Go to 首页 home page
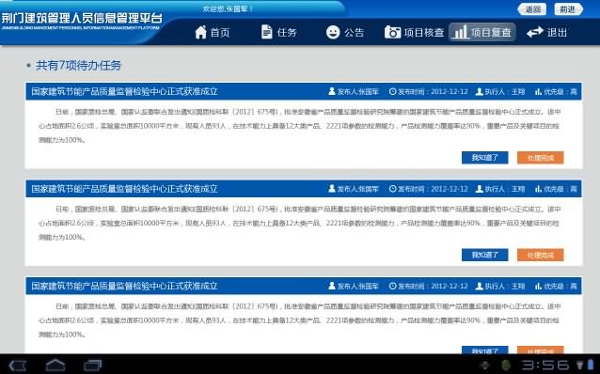The height and width of the screenshot is (374, 600). [213, 32]
